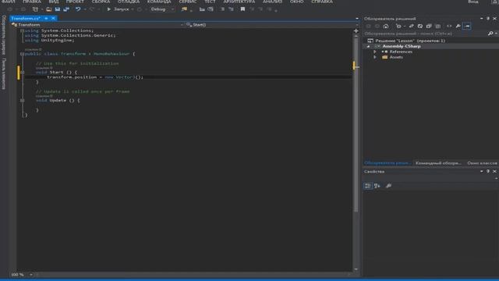Click the pending changes filter icon
Screen dimensions: 499x281
399,26
